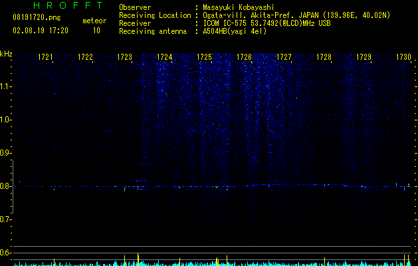
Task: Click the 1728 time marker
Action: click(x=324, y=57)
